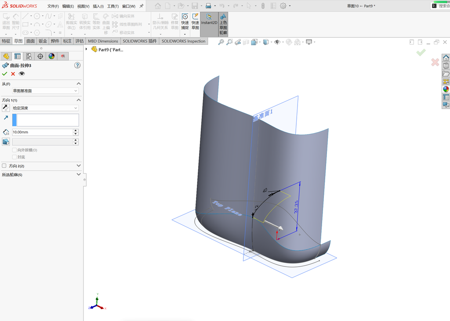Viewport: 450px width, 321px height.
Task: Toggle the detailed preview eye button
Action: tap(22, 74)
